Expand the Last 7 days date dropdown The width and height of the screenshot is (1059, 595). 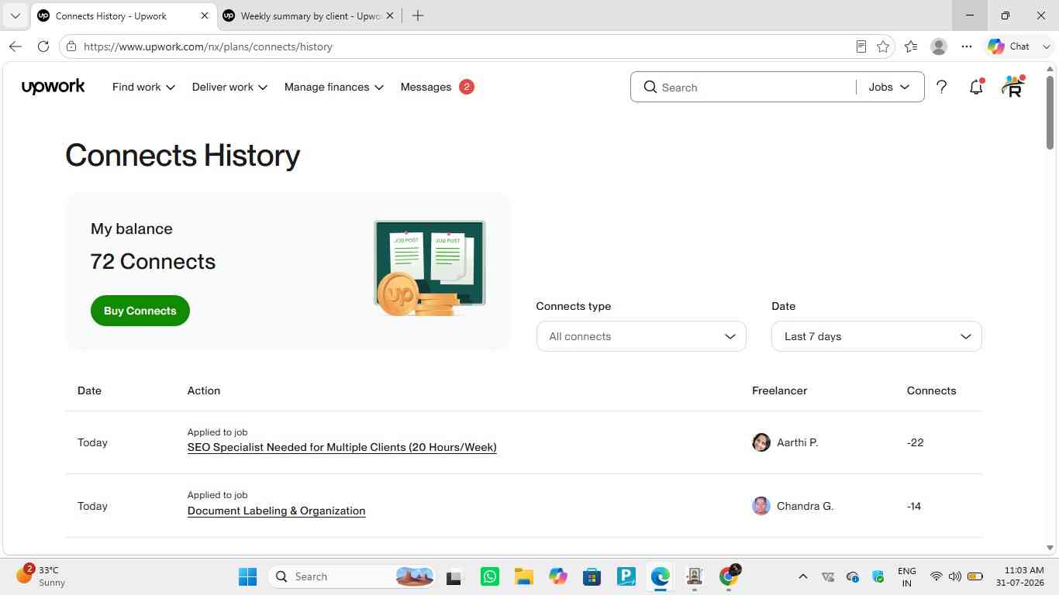point(877,336)
